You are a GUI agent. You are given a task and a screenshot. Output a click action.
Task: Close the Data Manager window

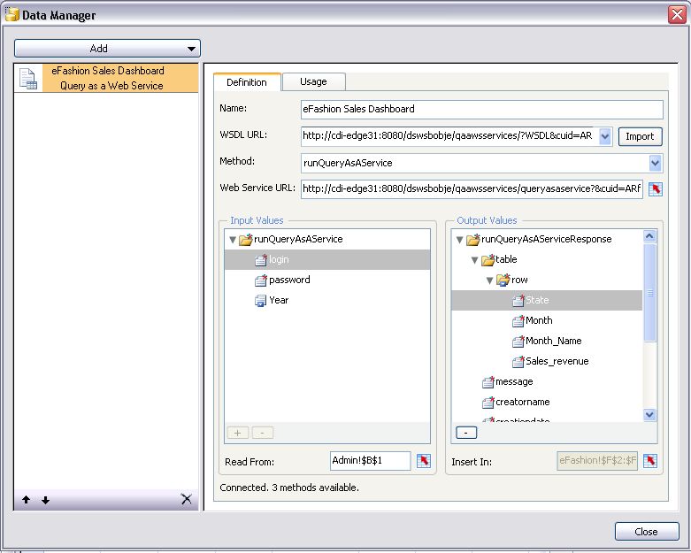(677, 14)
